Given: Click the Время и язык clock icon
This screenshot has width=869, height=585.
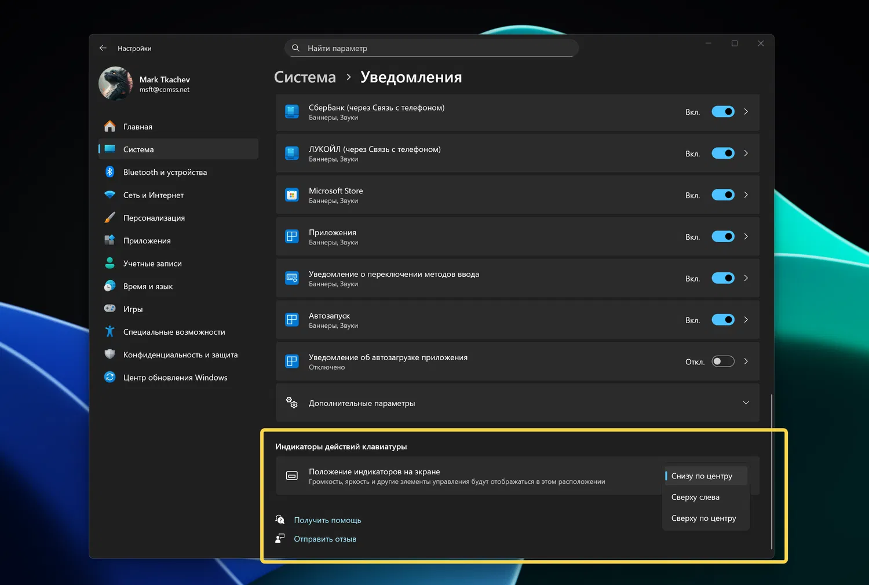Looking at the screenshot, I should [x=109, y=286].
